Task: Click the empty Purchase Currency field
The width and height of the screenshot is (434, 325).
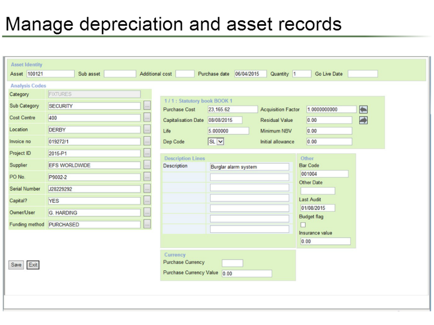Action: (232, 263)
